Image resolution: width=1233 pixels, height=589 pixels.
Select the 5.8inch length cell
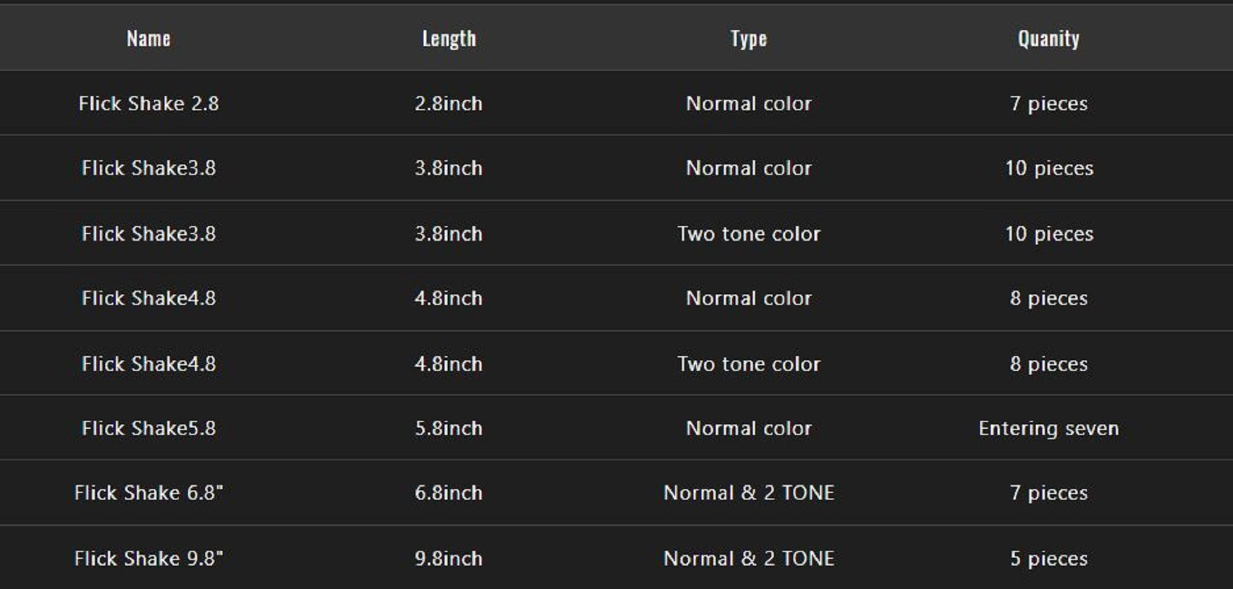(449, 428)
